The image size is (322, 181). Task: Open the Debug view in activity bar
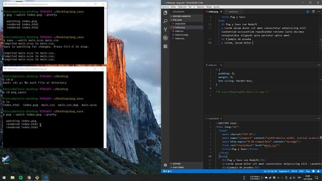click(166, 38)
